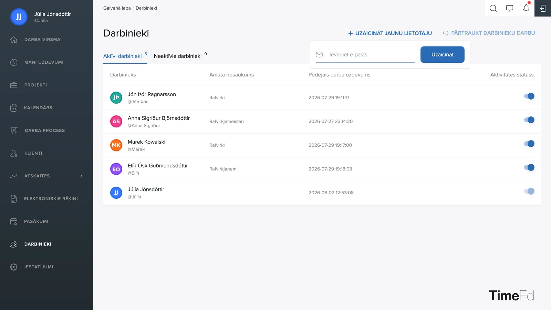Disable activity status for Marek Kowalski

529,144
